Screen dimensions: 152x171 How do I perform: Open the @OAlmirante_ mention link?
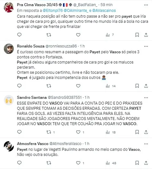pos(76,11)
